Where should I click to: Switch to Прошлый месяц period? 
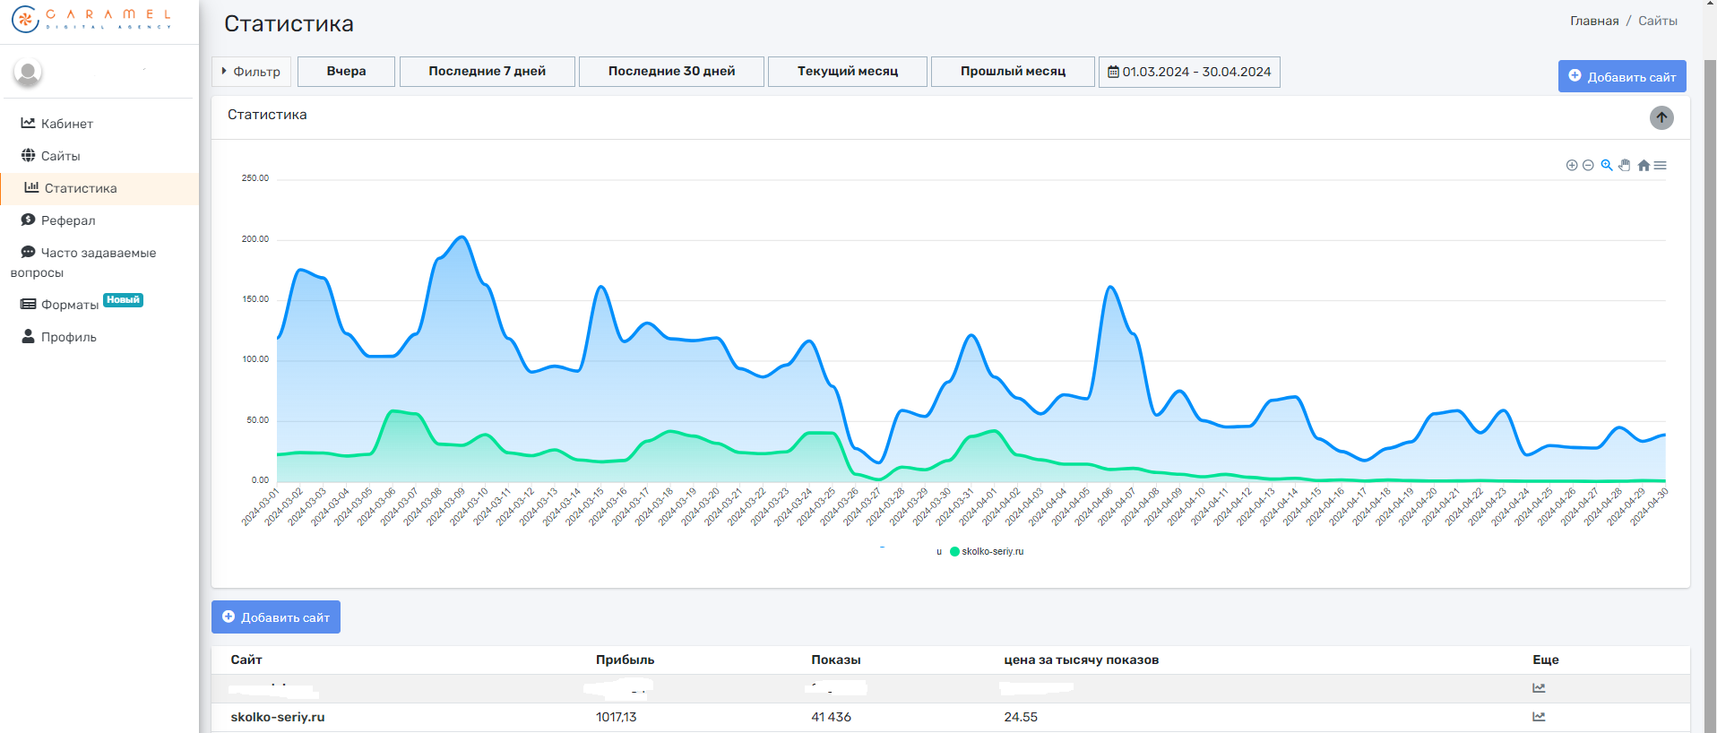1013,72
